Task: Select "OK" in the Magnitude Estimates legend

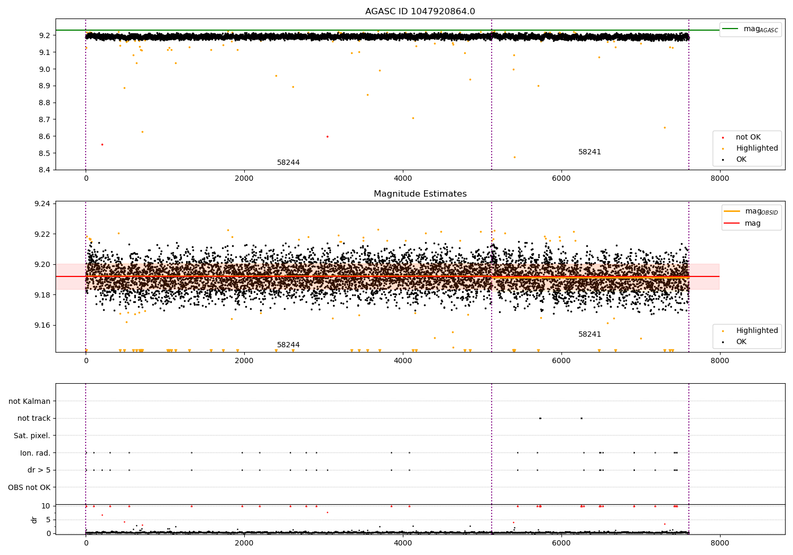Action: (735, 342)
